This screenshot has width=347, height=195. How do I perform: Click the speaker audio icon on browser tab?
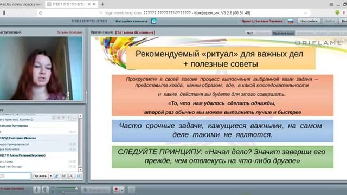(x=94, y=4)
